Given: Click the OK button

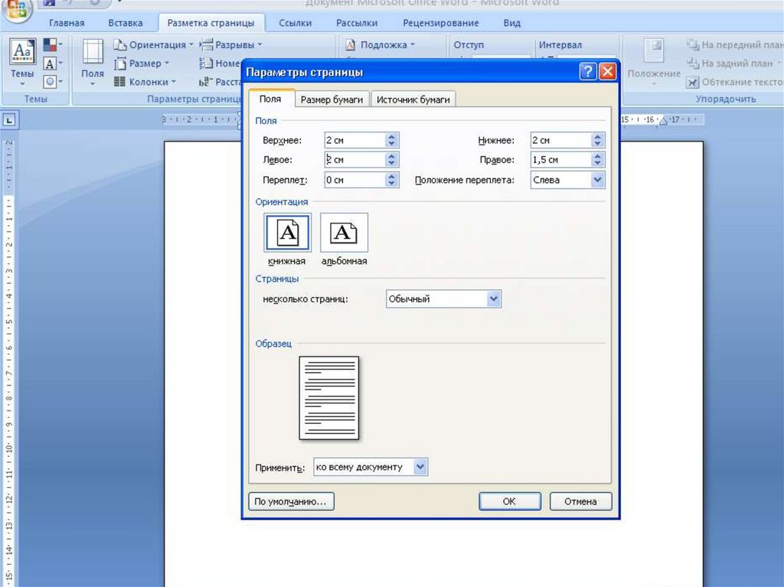Looking at the screenshot, I should [x=509, y=501].
